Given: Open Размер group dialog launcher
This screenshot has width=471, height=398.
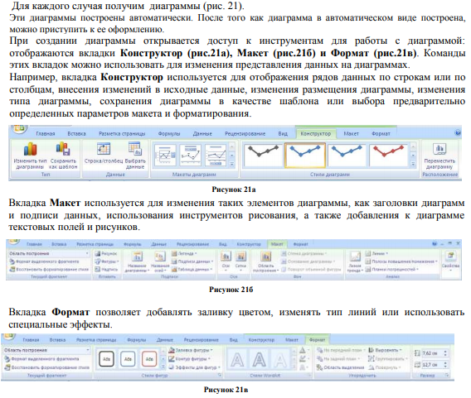Looking at the screenshot, I should pyautogui.click(x=447, y=375).
